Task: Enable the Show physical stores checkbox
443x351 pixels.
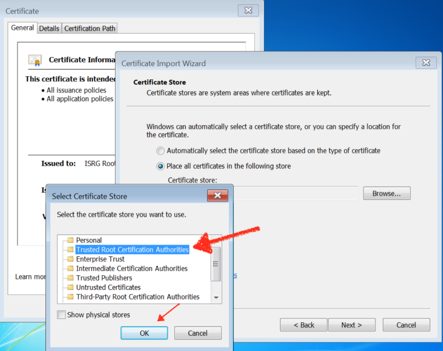Action: click(x=61, y=315)
